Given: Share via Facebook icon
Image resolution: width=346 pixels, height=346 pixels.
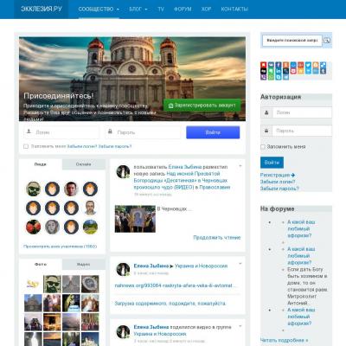Looking at the screenshot, I should tap(279, 65).
